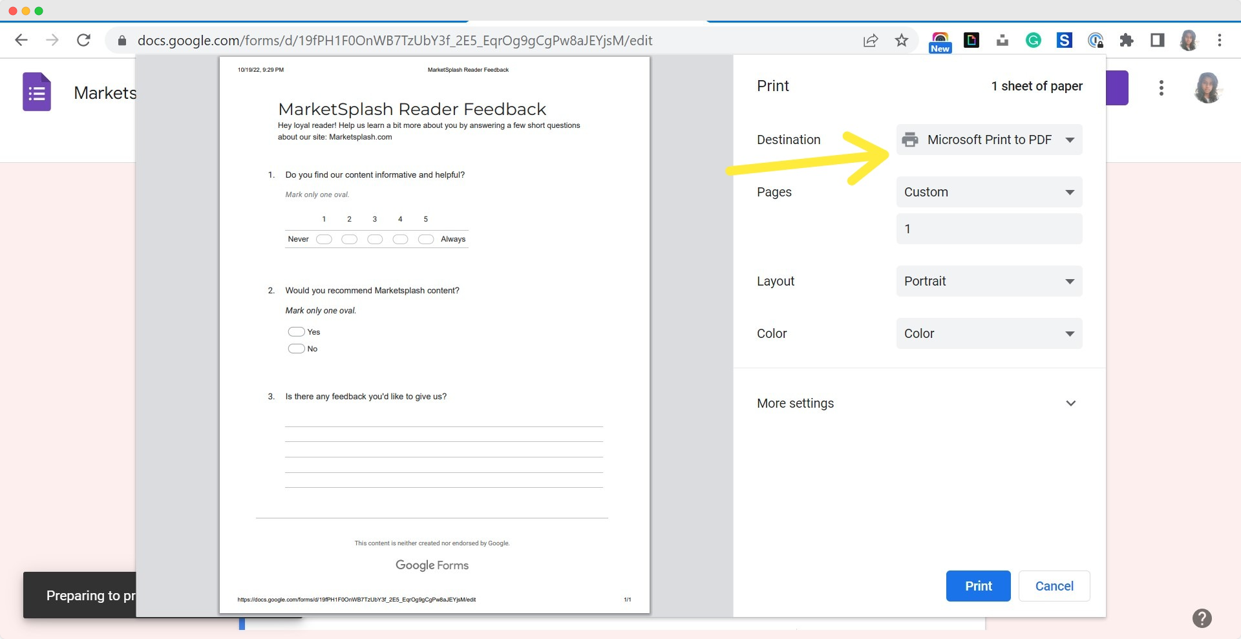Click the 'Print' dialog heading
The height and width of the screenshot is (639, 1241).
pos(773,86)
